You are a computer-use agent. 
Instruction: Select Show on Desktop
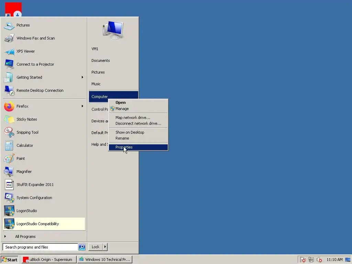[x=138, y=132]
